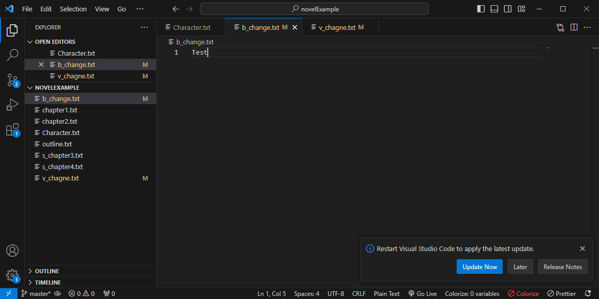This screenshot has width=599, height=299.
Task: Select Character.txt in Open Editors list
Action: coord(90,54)
